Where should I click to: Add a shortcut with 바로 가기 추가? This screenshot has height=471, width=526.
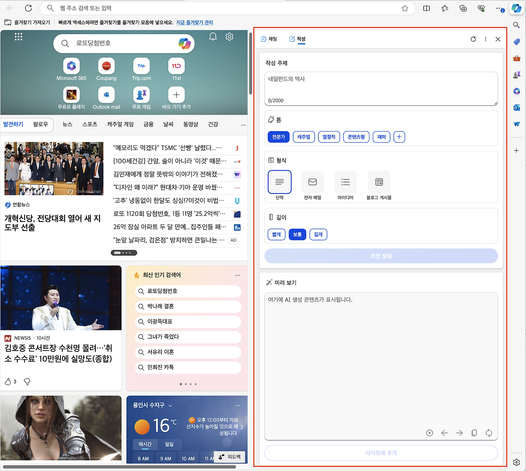176,98
